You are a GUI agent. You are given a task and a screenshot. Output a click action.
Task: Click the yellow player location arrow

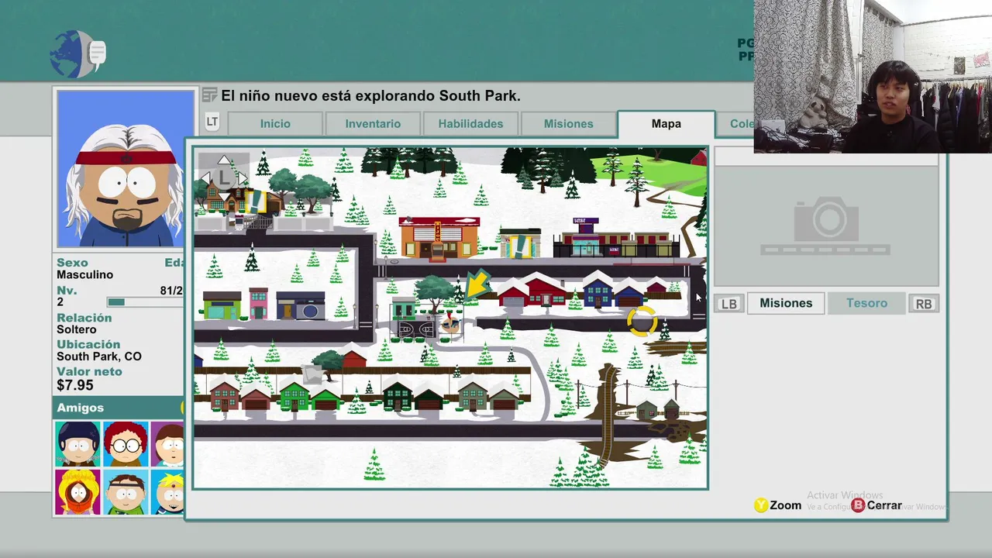tap(478, 284)
